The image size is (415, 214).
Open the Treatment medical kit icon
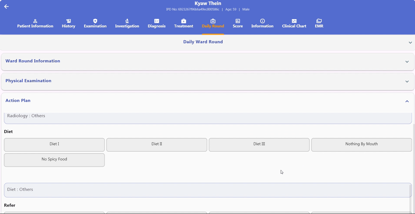[184, 21]
